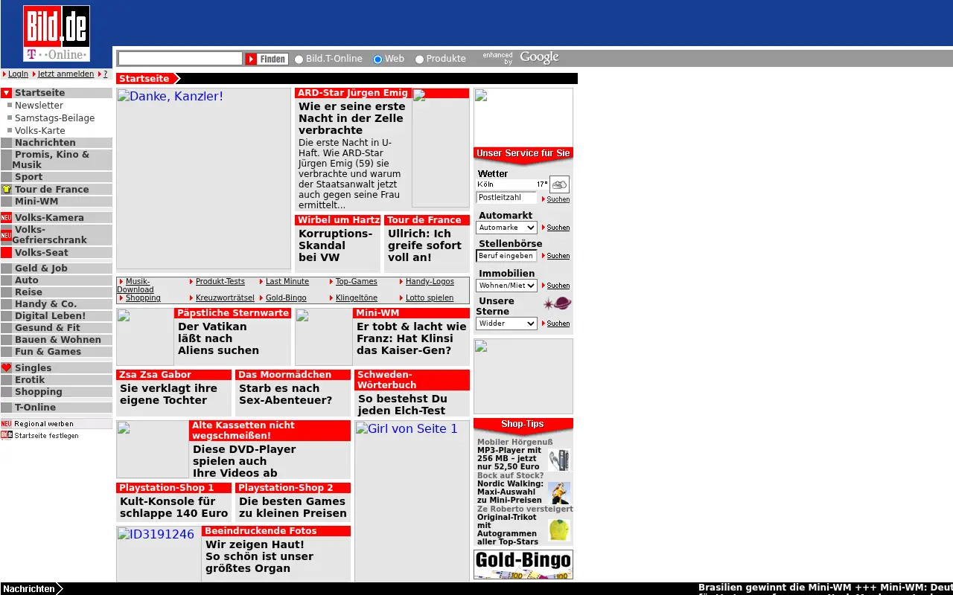Open the Newsletter sidebar item
Image resolution: width=953 pixels, height=595 pixels.
click(39, 106)
